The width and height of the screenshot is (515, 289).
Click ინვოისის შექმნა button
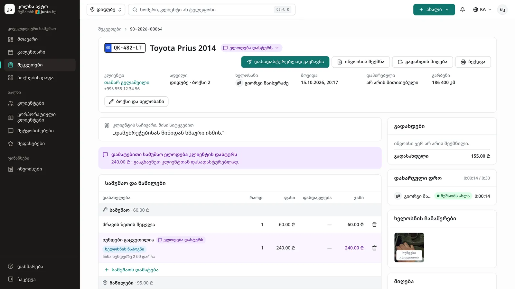tap(360, 62)
